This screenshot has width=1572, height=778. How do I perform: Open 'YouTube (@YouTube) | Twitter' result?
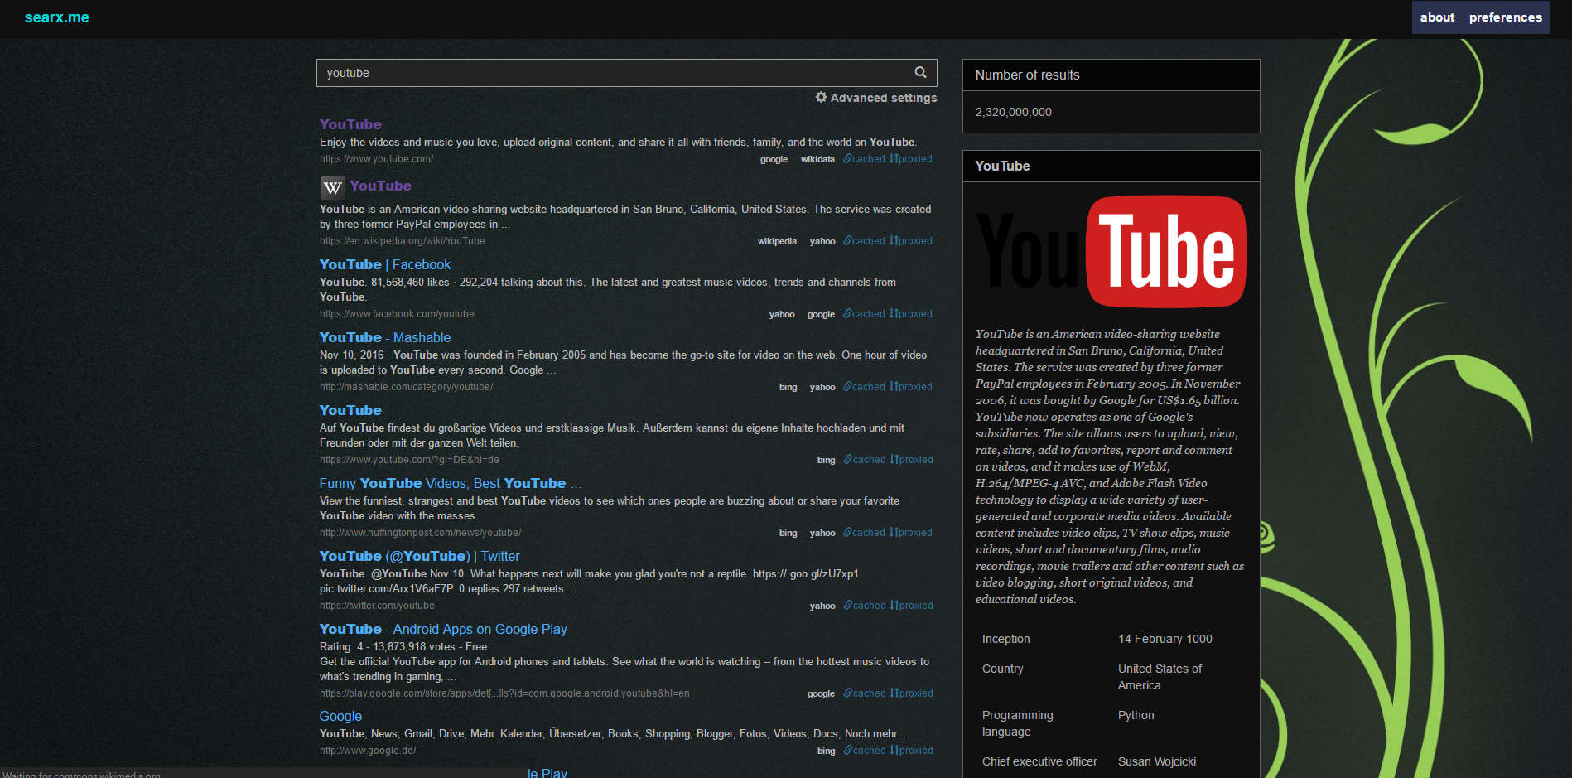click(420, 556)
